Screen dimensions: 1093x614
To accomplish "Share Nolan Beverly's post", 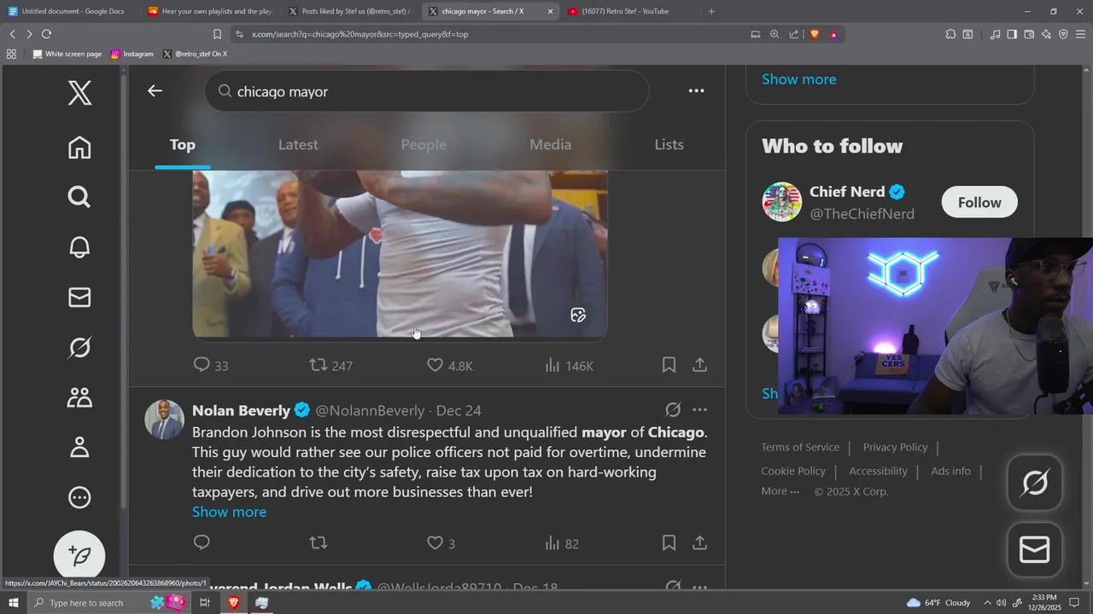I will click(699, 542).
